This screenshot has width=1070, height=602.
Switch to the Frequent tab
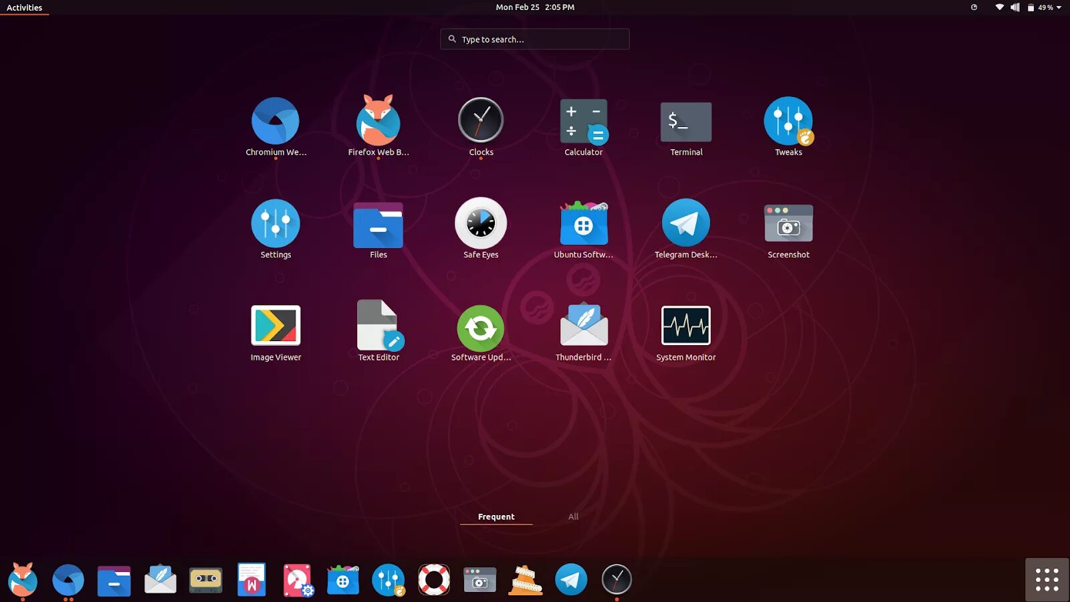coord(496,517)
